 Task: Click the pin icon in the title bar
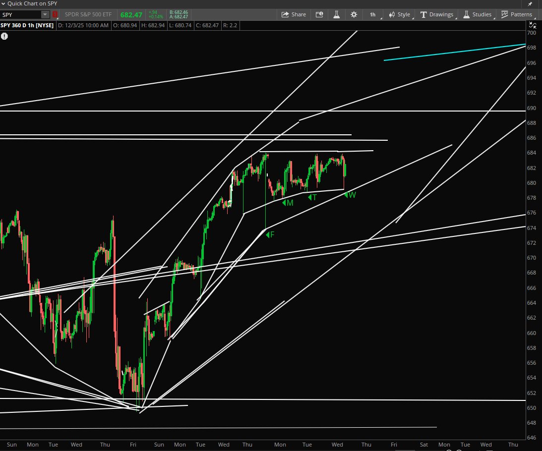point(530,3)
